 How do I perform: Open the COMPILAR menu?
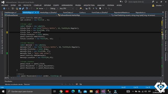click(x=38, y=5)
